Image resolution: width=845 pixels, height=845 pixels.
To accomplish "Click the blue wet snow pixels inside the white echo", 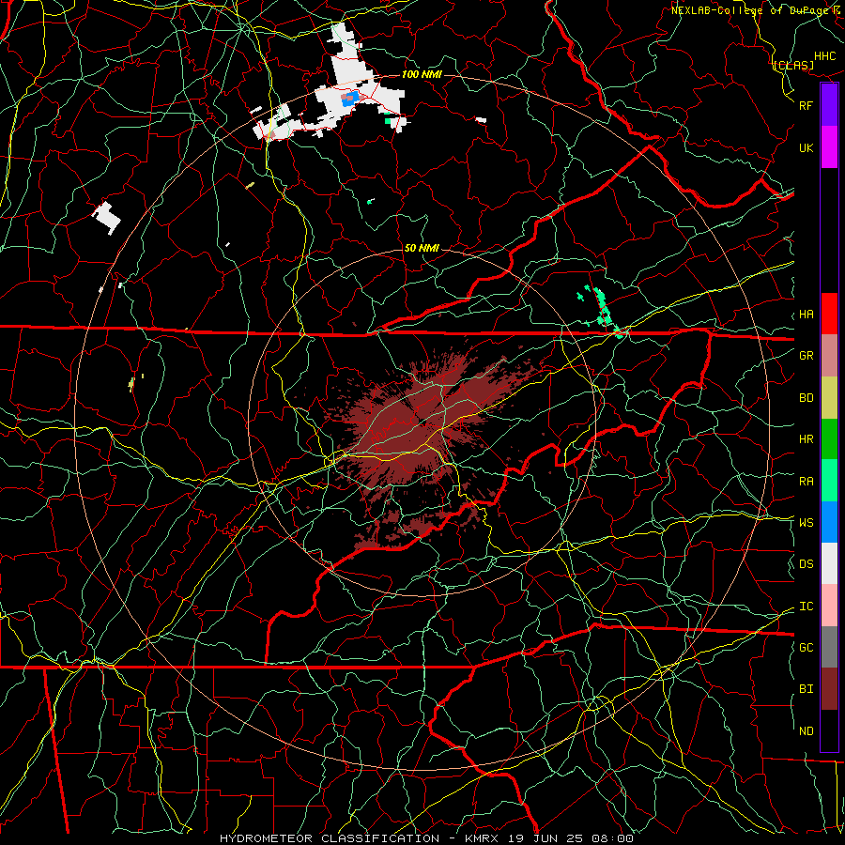I will pyautogui.click(x=352, y=98).
